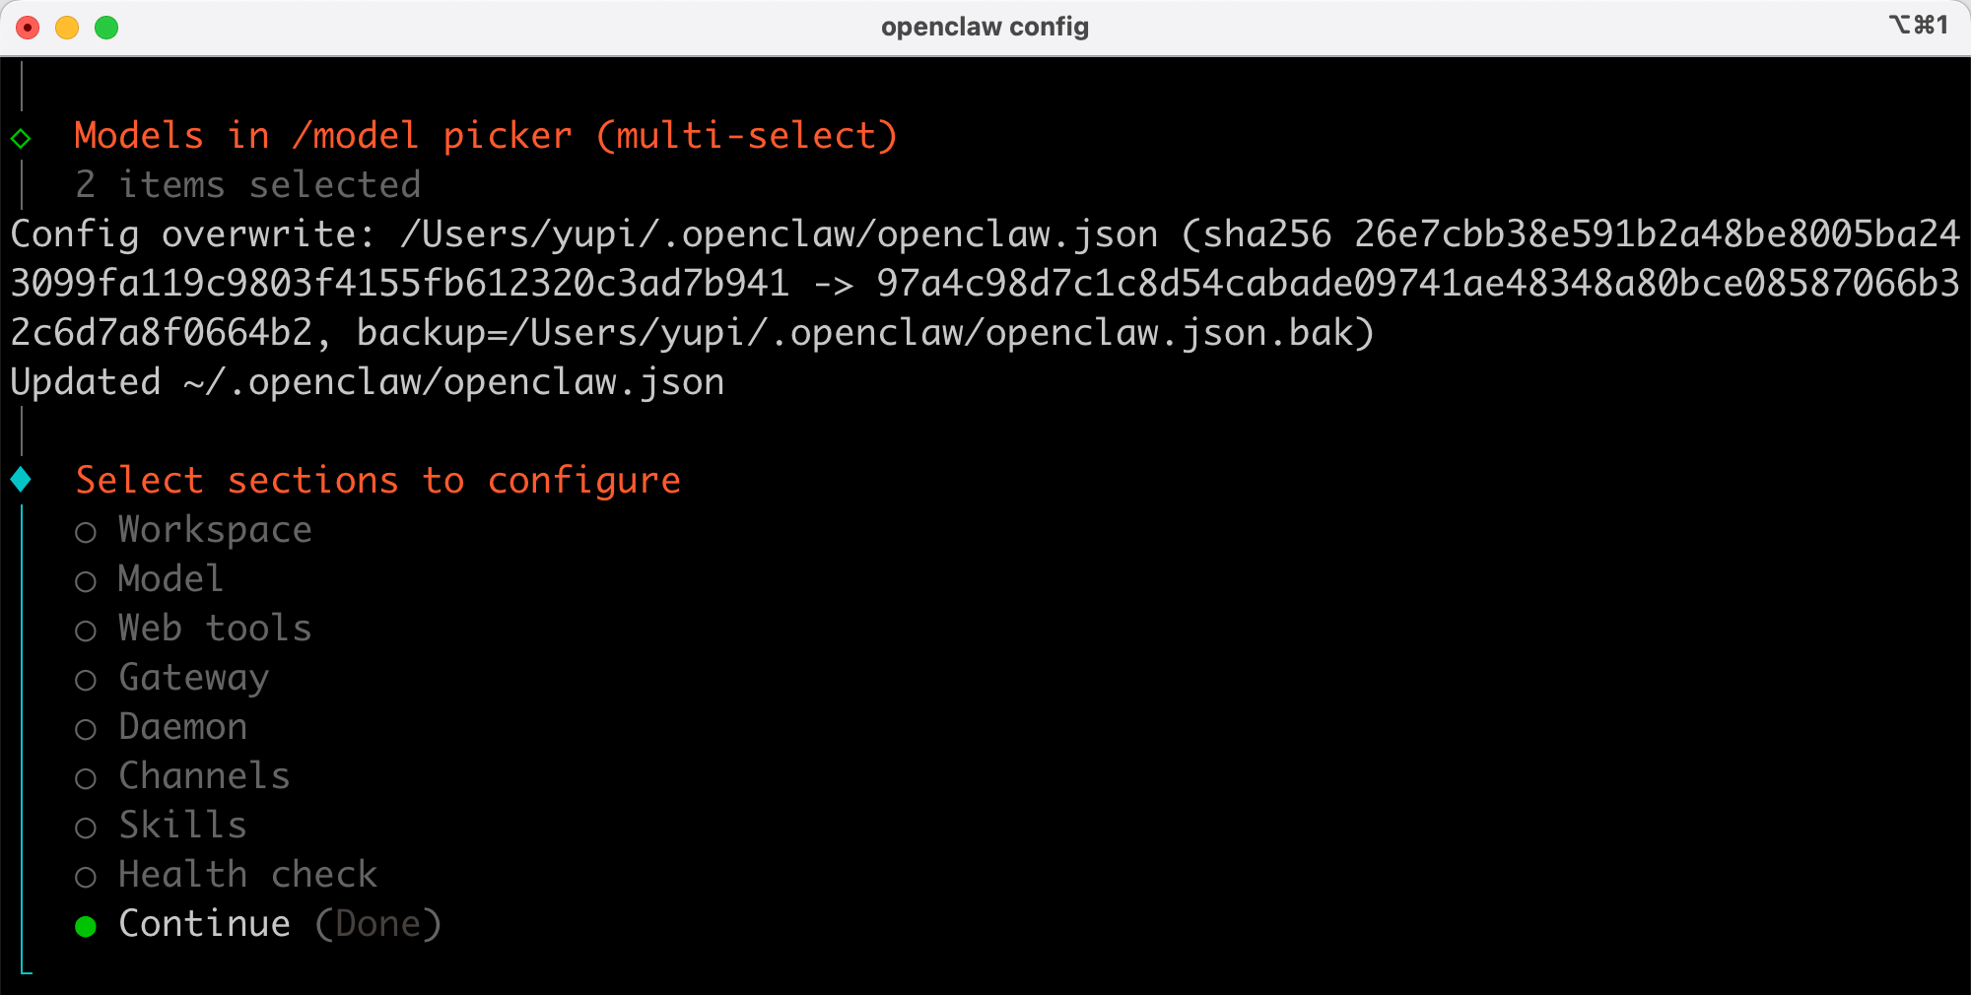Toggle the Channels radio circle
The image size is (1971, 995).
pos(86,778)
